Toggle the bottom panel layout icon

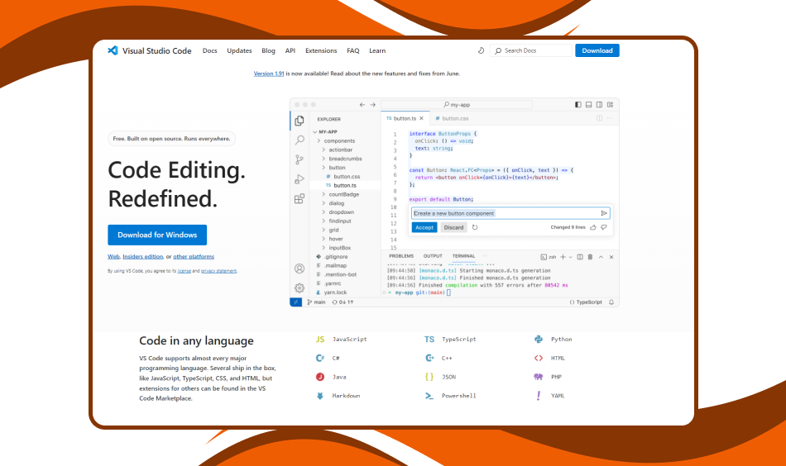click(588, 105)
